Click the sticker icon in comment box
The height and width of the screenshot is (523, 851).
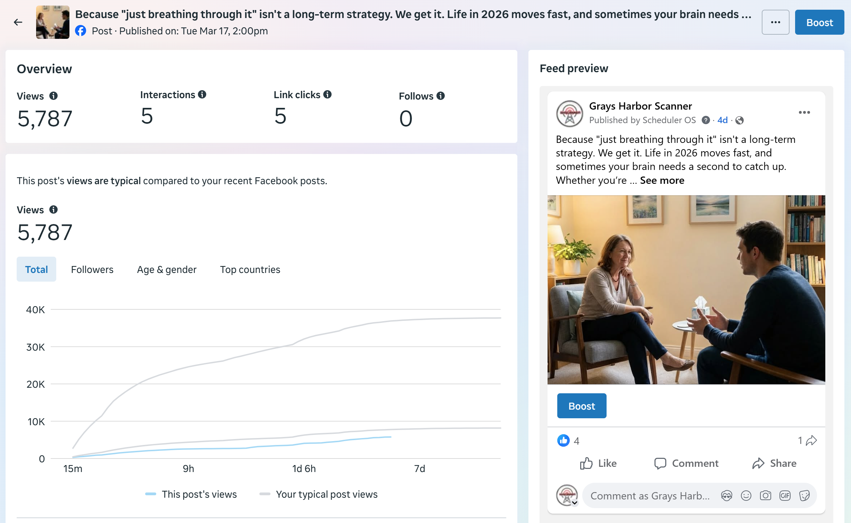(x=804, y=496)
